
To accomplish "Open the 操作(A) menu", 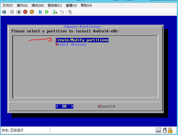I will (22, 5).
